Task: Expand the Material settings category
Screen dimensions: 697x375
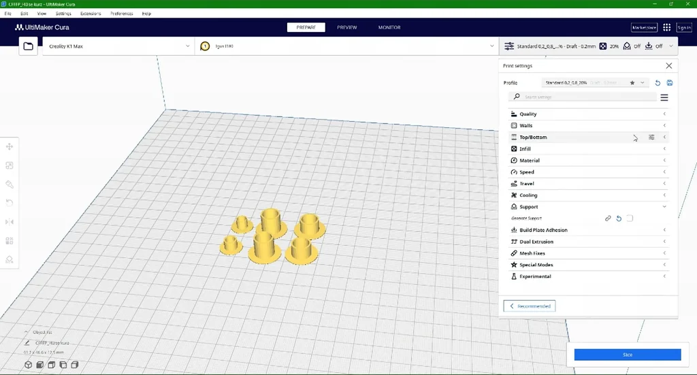Action: point(588,161)
